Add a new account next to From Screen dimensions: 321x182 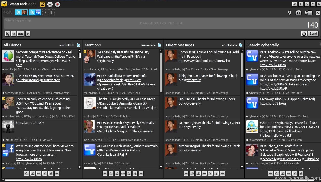48,12
